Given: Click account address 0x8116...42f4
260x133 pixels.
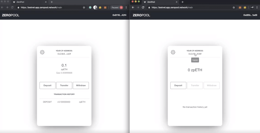Looking at the screenshot, I should point(119,15).
